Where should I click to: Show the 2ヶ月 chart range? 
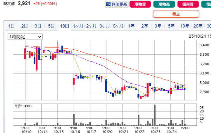[x=91, y=26]
